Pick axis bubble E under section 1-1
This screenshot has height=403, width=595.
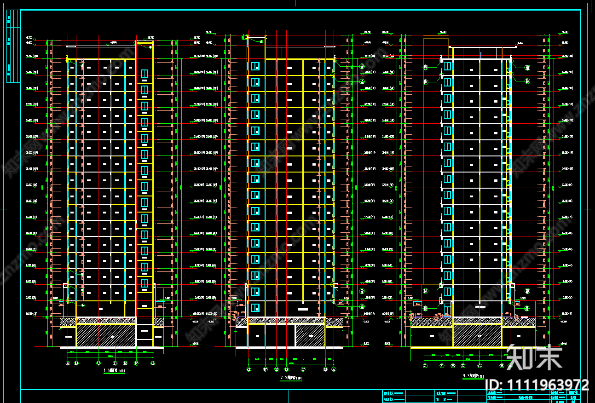[x=125, y=363]
